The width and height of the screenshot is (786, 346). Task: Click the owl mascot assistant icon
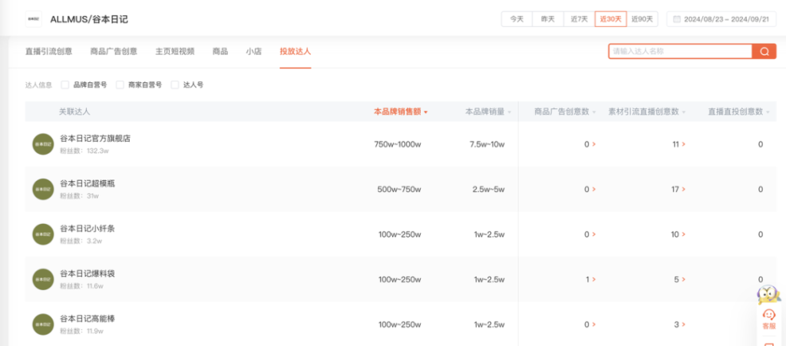(769, 294)
